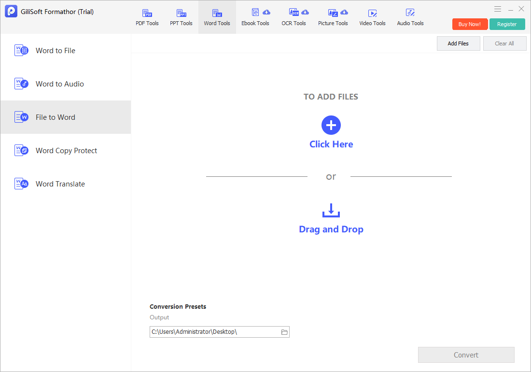Browse output folder using the folder icon
This screenshot has width=531, height=372.
point(284,332)
